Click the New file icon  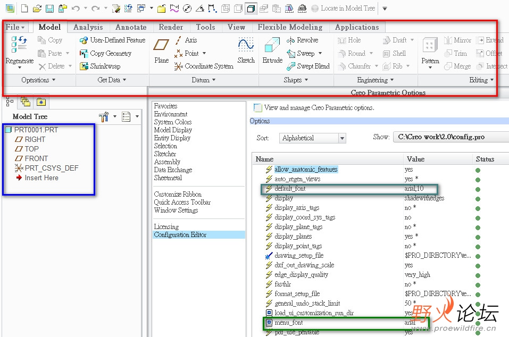click(24, 9)
